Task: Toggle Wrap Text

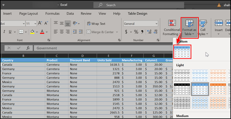Action: 96,24
